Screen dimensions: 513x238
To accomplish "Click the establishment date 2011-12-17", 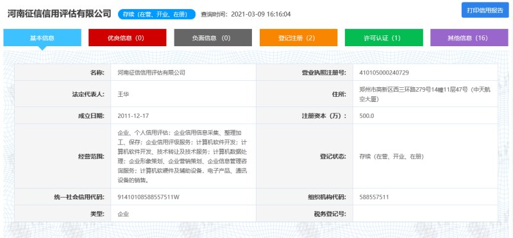I will (133, 115).
